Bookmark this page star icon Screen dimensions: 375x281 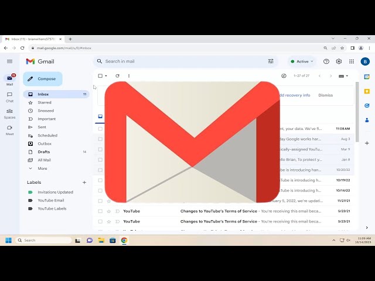pos(342,48)
